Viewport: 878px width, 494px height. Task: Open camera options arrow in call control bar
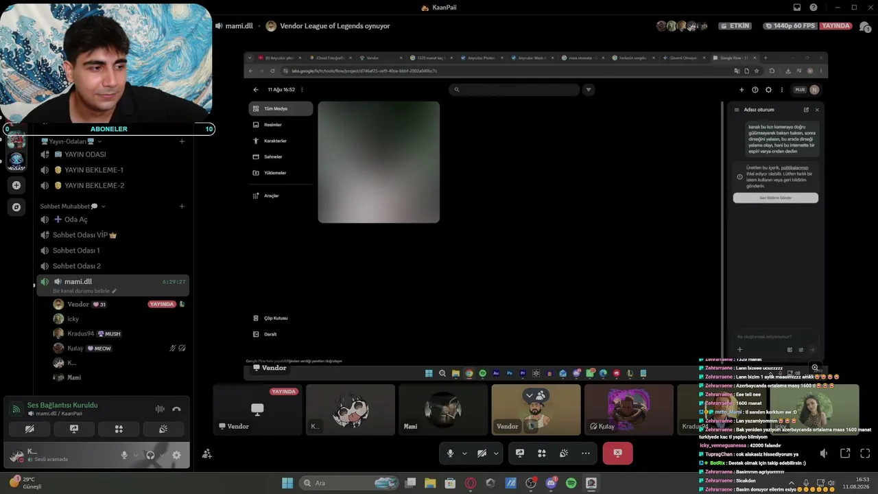click(496, 454)
